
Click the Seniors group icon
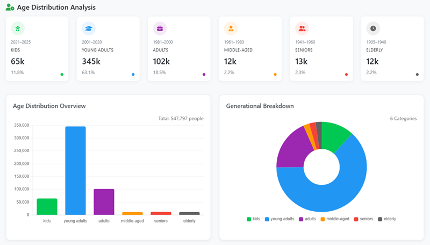coord(302,28)
